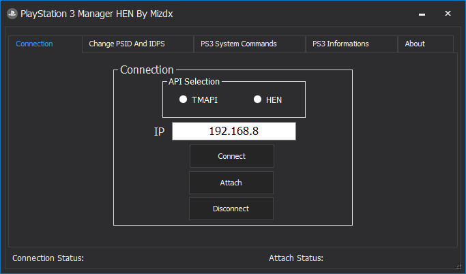Click the Attach Status label

click(x=296, y=258)
